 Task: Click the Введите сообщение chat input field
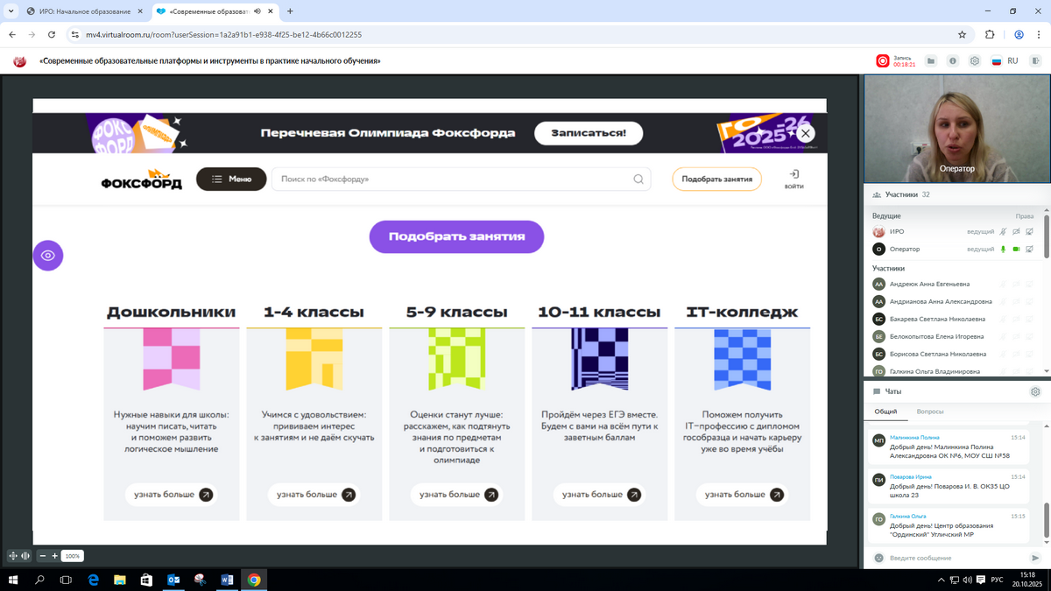tap(955, 558)
